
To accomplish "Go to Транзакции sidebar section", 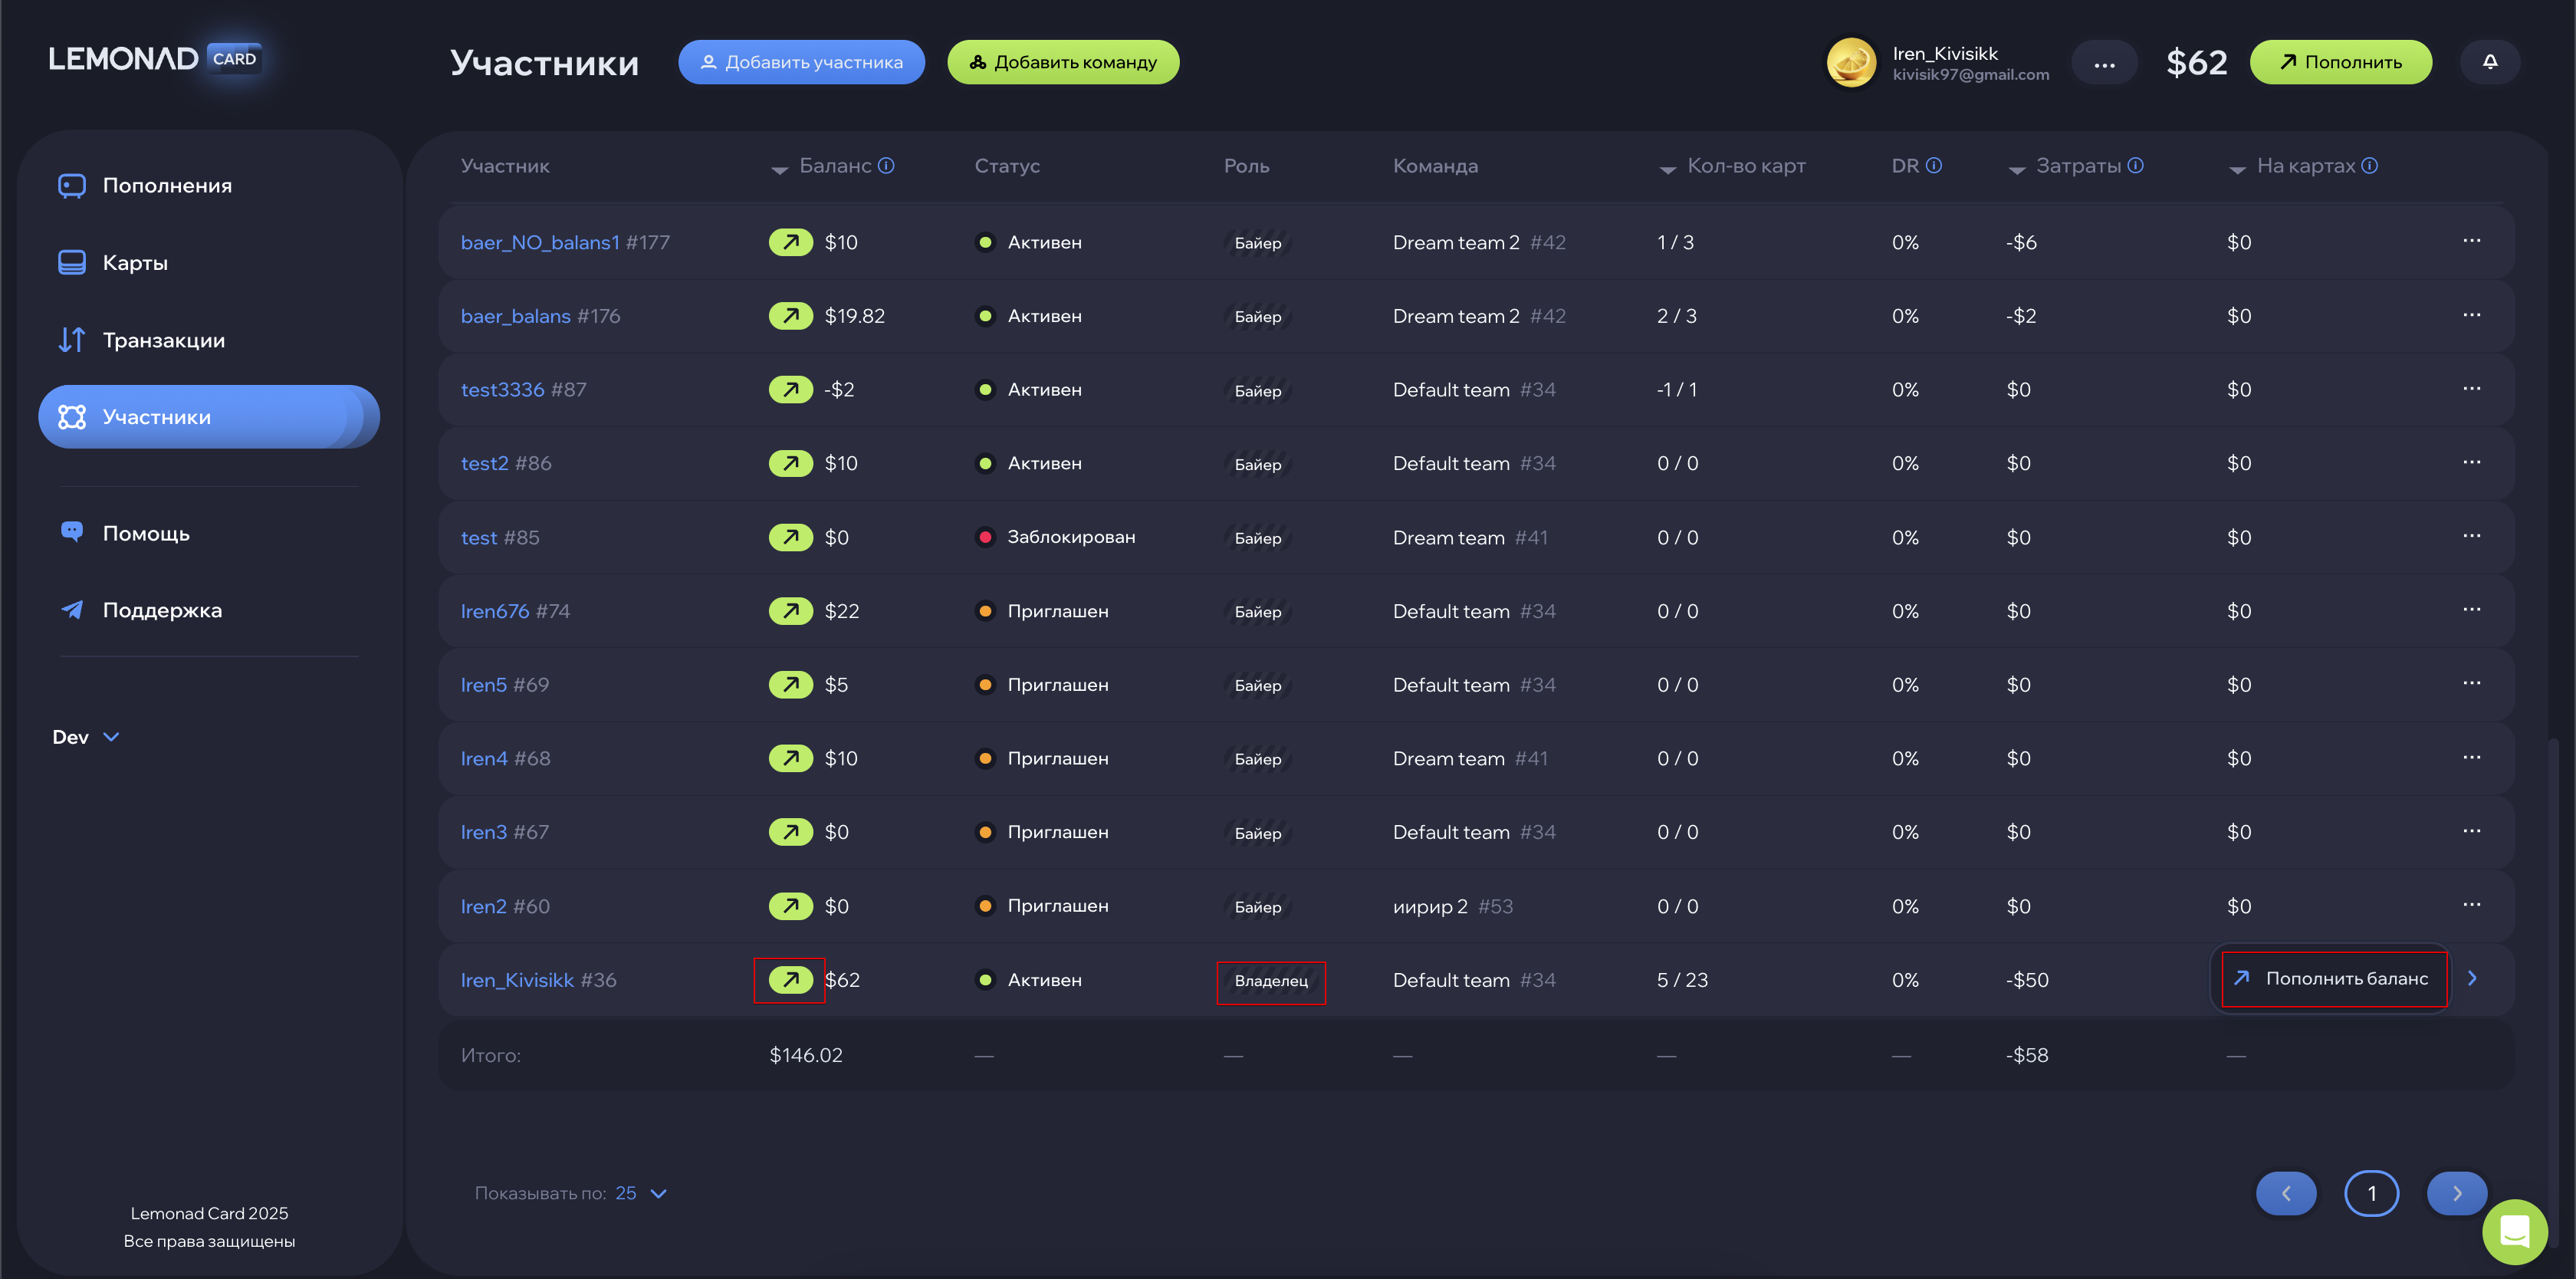I will pyautogui.click(x=163, y=340).
